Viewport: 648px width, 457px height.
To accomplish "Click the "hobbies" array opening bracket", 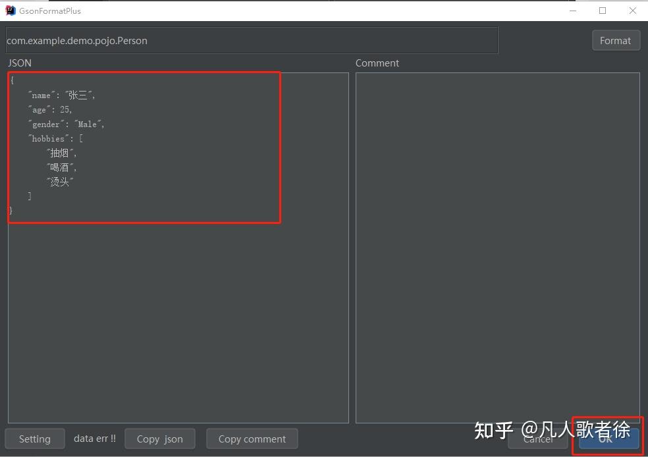I will [80, 138].
